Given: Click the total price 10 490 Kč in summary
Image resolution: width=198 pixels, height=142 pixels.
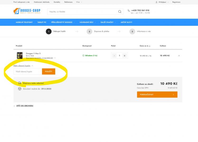Looking at the screenshot, I should (x=169, y=84).
